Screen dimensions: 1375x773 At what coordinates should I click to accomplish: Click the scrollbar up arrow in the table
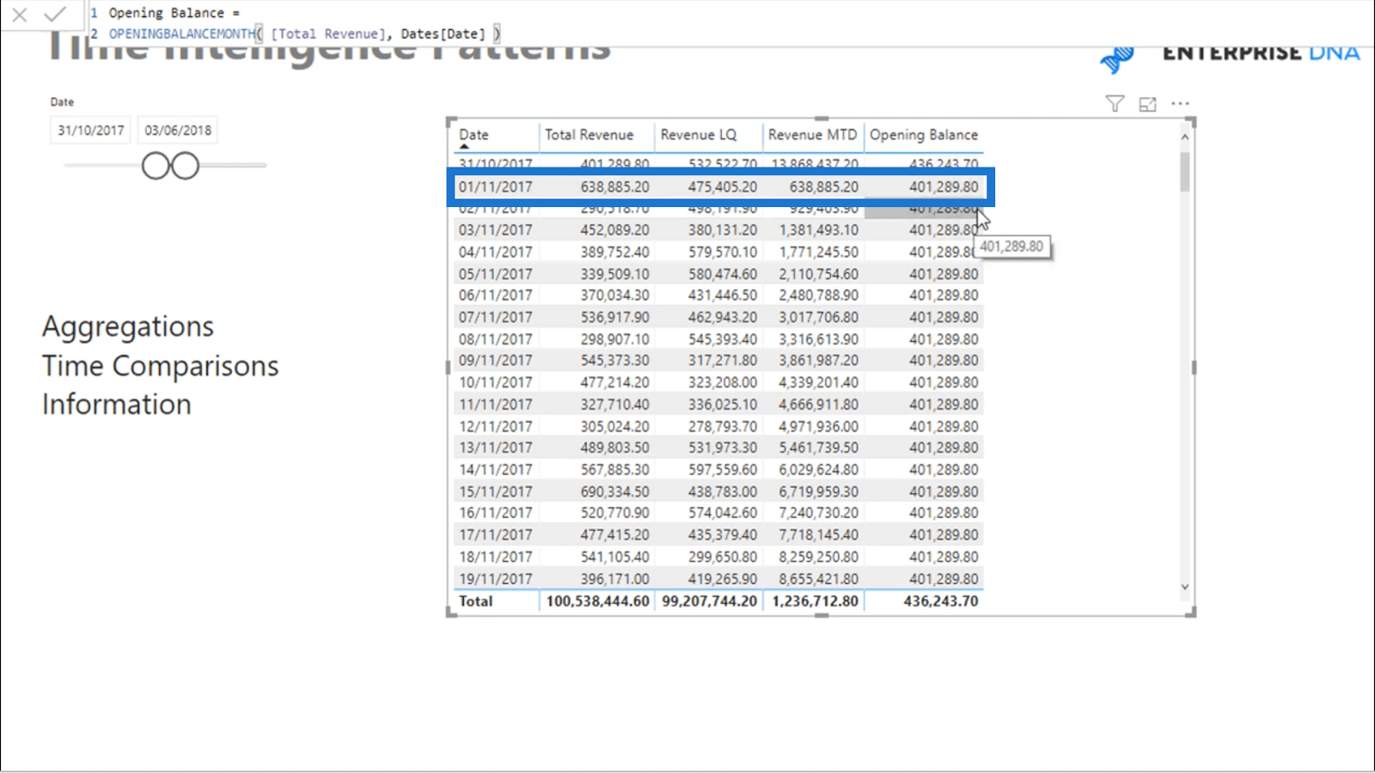tap(1184, 137)
